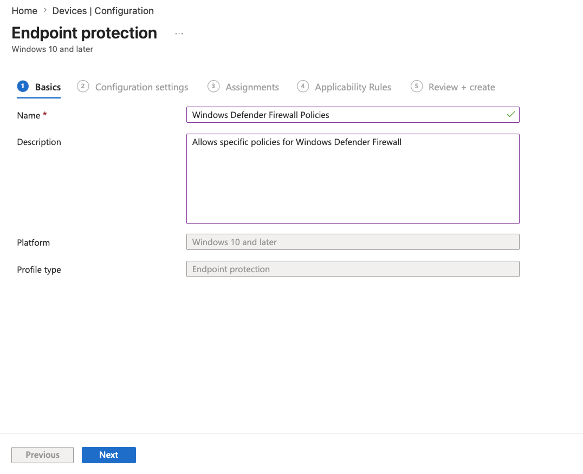Jump to Applicability Rules step
Viewport: 583px width, 474px height.
coord(344,87)
